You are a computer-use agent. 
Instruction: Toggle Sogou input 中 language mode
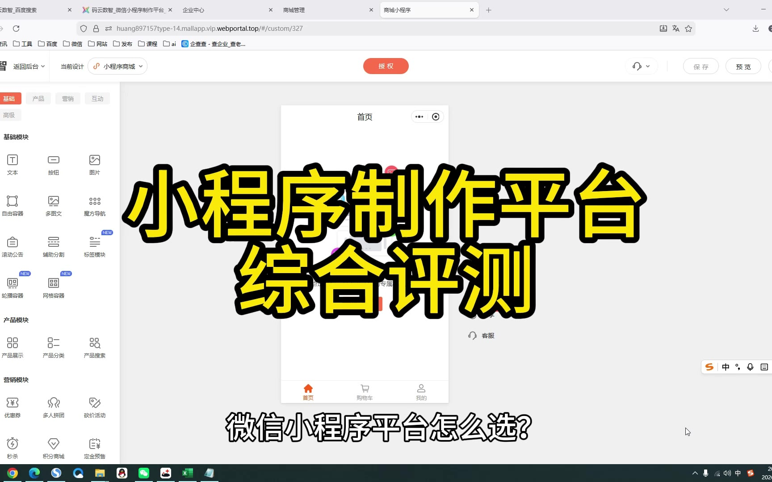click(726, 367)
